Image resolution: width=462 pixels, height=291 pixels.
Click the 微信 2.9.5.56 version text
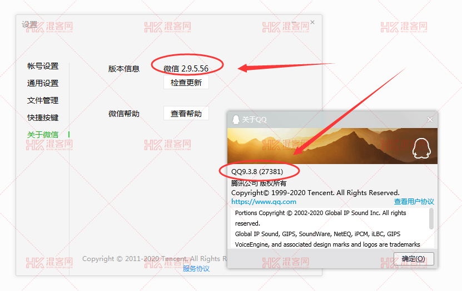pyautogui.click(x=186, y=68)
